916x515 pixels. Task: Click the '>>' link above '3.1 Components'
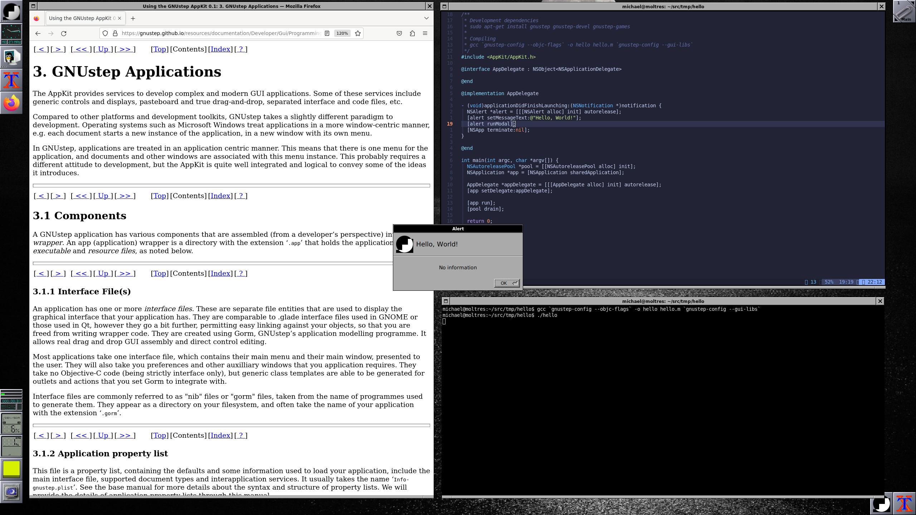coord(125,196)
